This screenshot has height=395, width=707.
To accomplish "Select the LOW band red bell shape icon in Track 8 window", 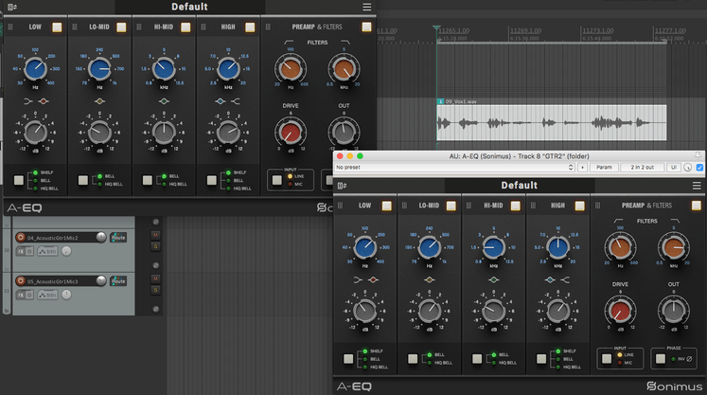I will coord(373,279).
